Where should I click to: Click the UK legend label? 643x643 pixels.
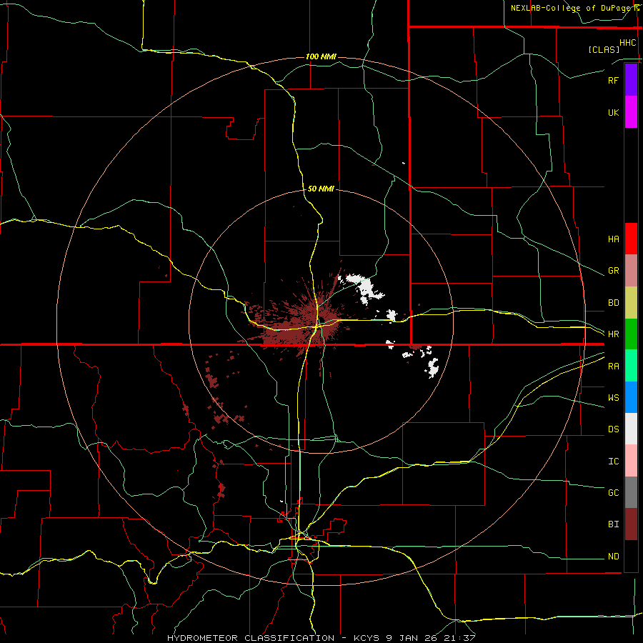pyautogui.click(x=613, y=112)
